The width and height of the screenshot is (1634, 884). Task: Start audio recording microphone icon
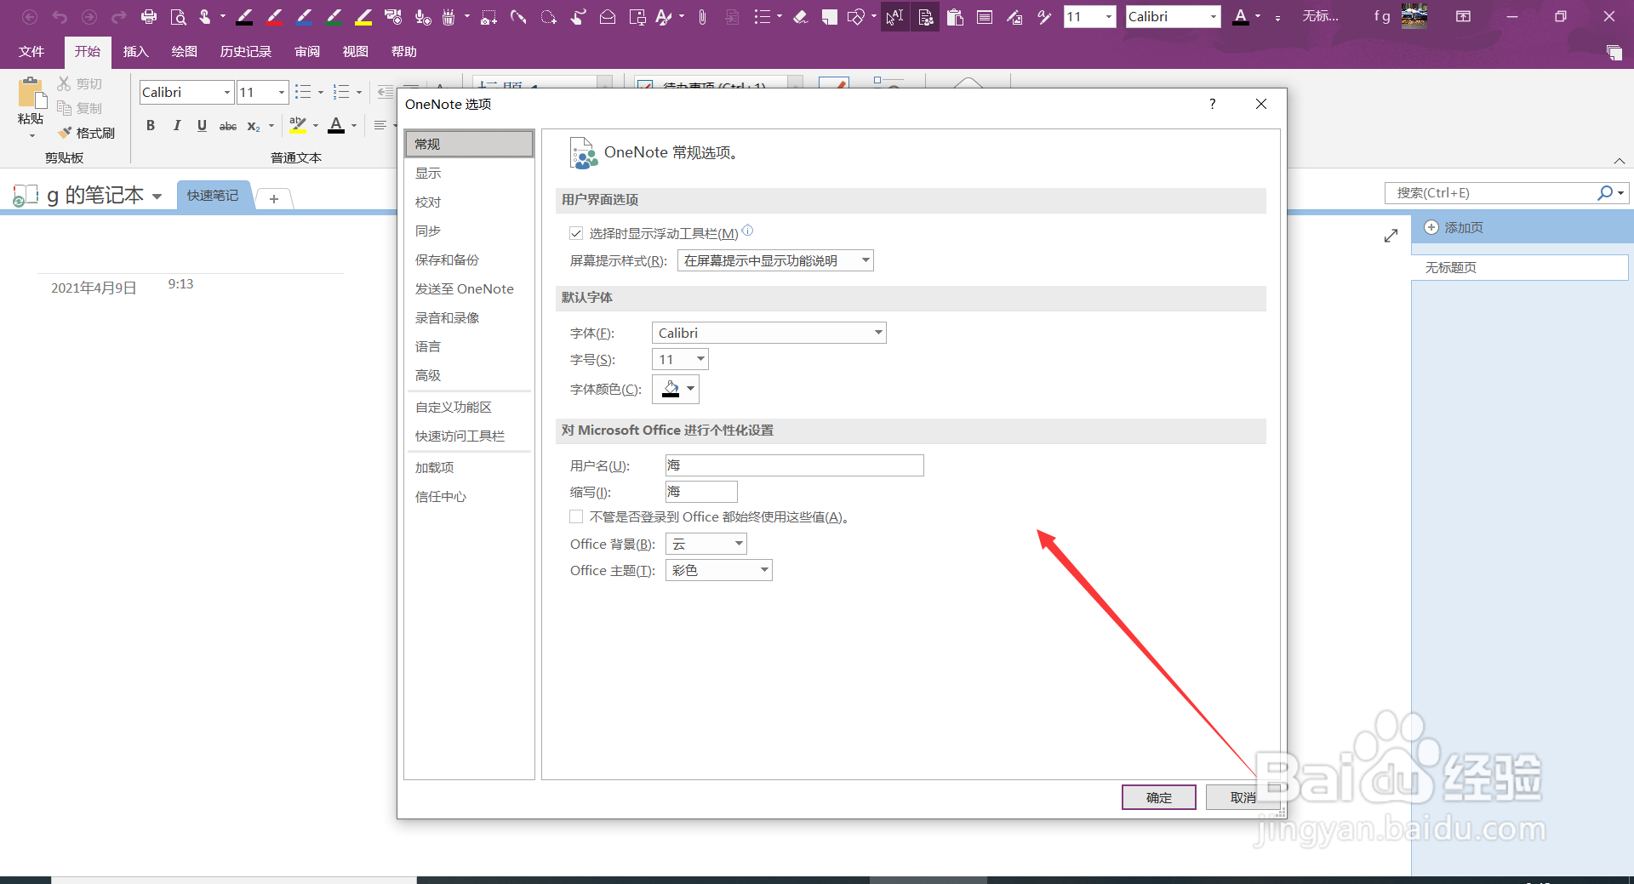click(x=423, y=16)
